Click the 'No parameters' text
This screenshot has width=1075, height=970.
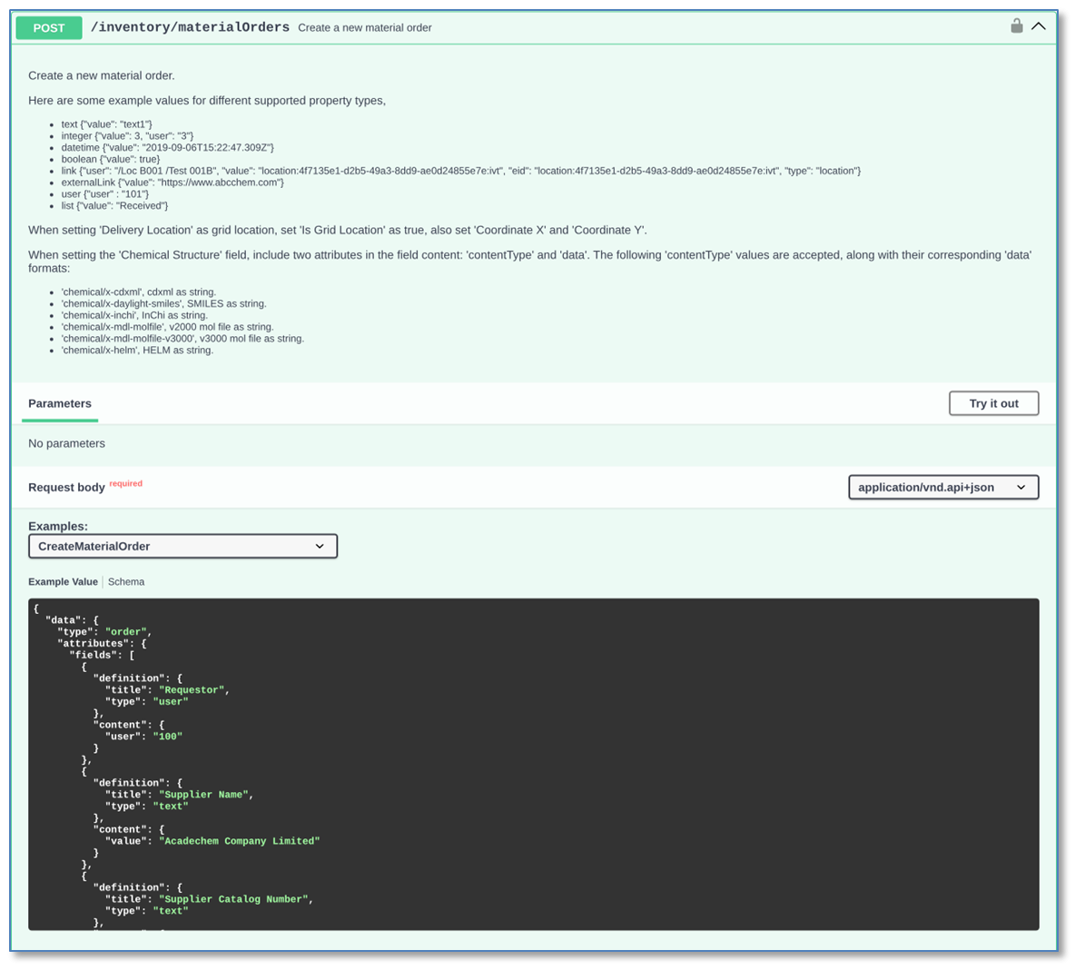[66, 443]
